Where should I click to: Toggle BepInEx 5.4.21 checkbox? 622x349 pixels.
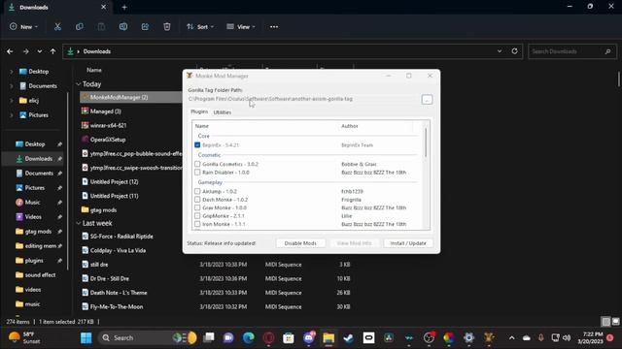197,145
